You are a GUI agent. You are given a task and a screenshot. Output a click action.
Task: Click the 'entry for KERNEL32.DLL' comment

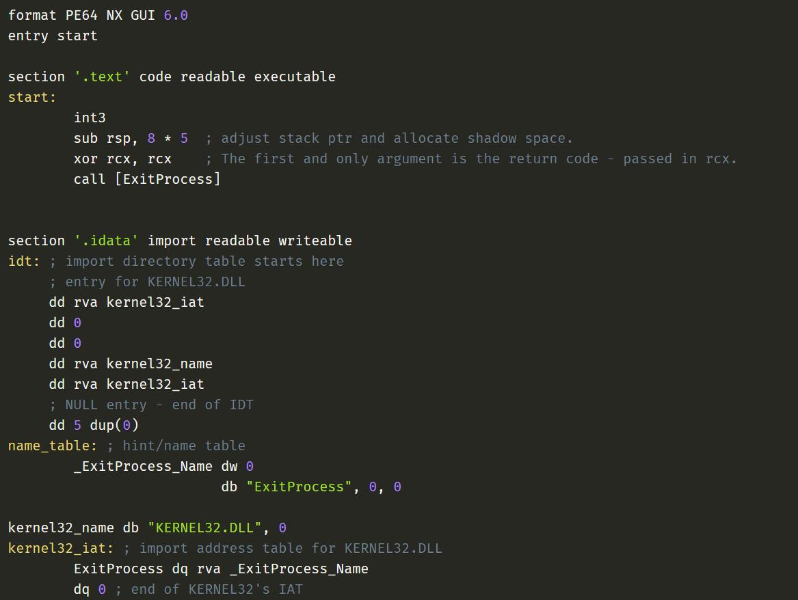click(148, 282)
